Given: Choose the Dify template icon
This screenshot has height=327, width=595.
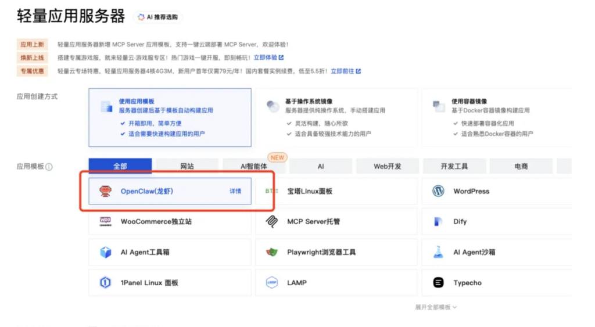Looking at the screenshot, I should pyautogui.click(x=438, y=221).
